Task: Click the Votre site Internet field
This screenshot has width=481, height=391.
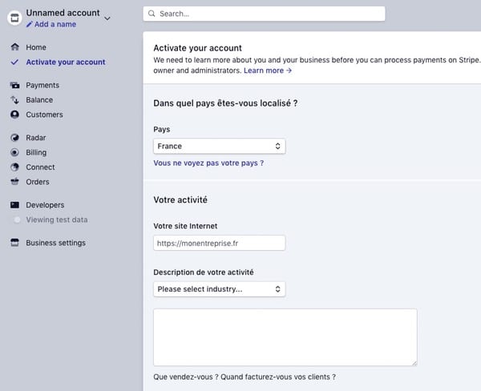Action: coord(219,243)
